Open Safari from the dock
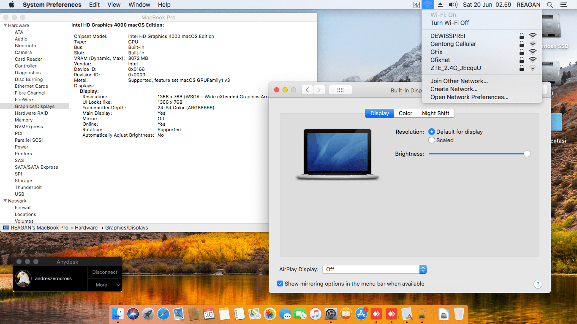This screenshot has width=577, height=324. [163, 314]
